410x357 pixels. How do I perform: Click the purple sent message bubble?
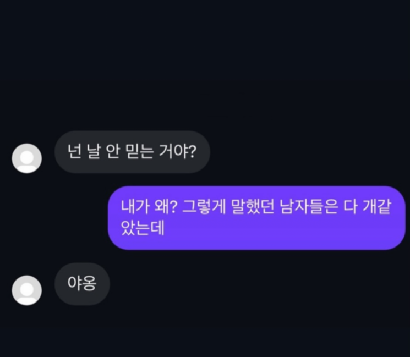point(256,218)
